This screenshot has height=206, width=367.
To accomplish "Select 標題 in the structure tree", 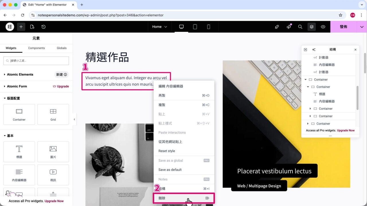I will pos(322,94).
